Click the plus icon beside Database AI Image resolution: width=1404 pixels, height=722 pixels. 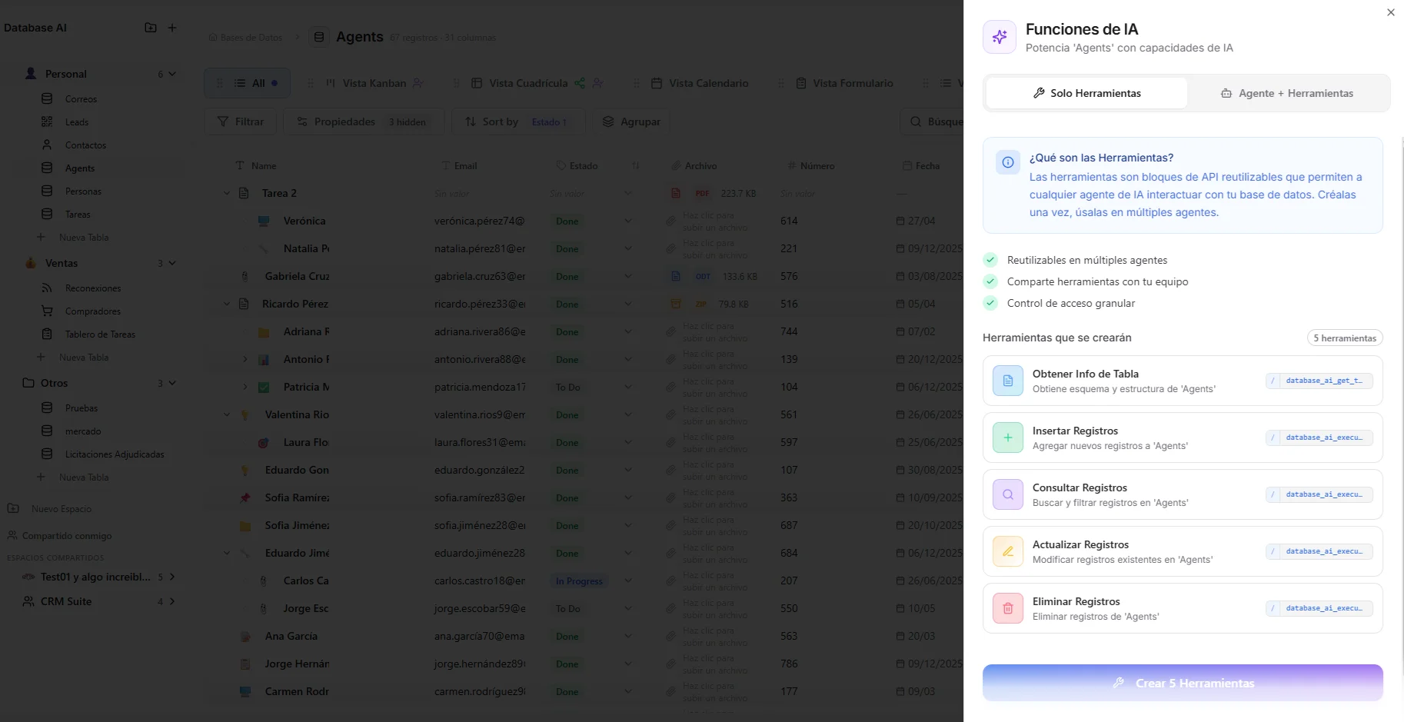click(x=172, y=28)
